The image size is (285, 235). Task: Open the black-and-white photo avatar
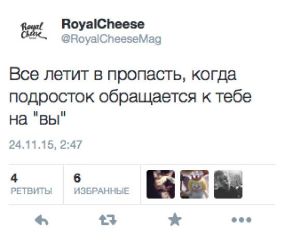pyautogui.click(x=228, y=184)
